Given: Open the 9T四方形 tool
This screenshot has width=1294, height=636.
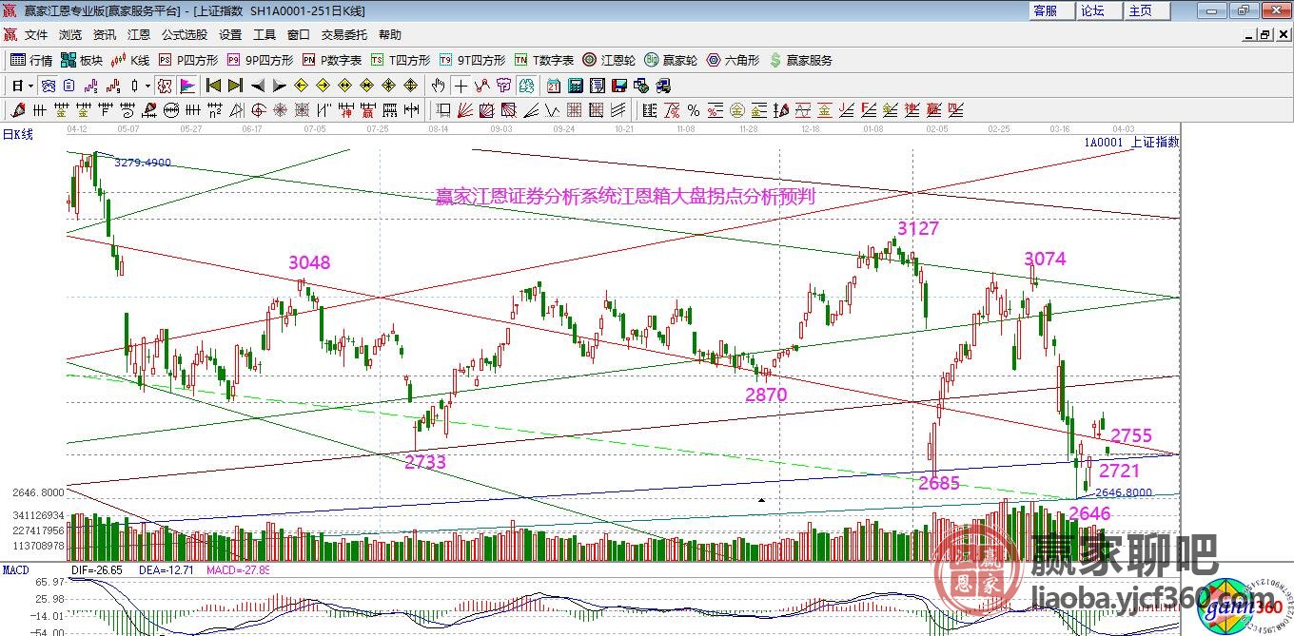Looking at the screenshot, I should click(x=472, y=60).
